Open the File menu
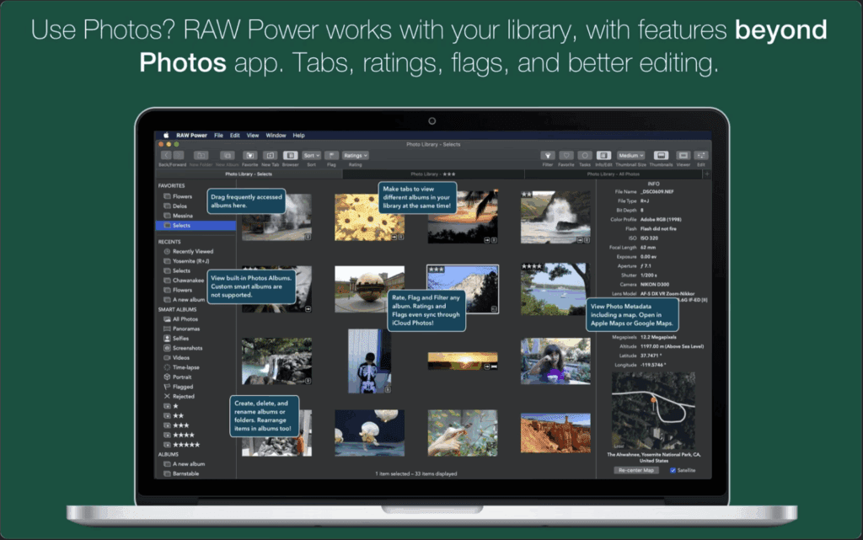Screen dimensions: 863x540 point(218,136)
